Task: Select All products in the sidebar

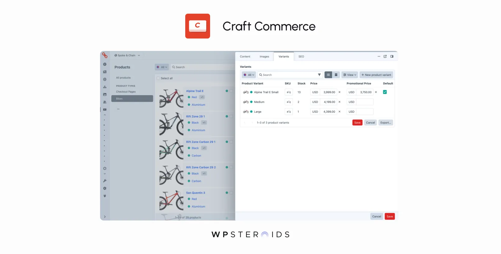Action: click(123, 78)
